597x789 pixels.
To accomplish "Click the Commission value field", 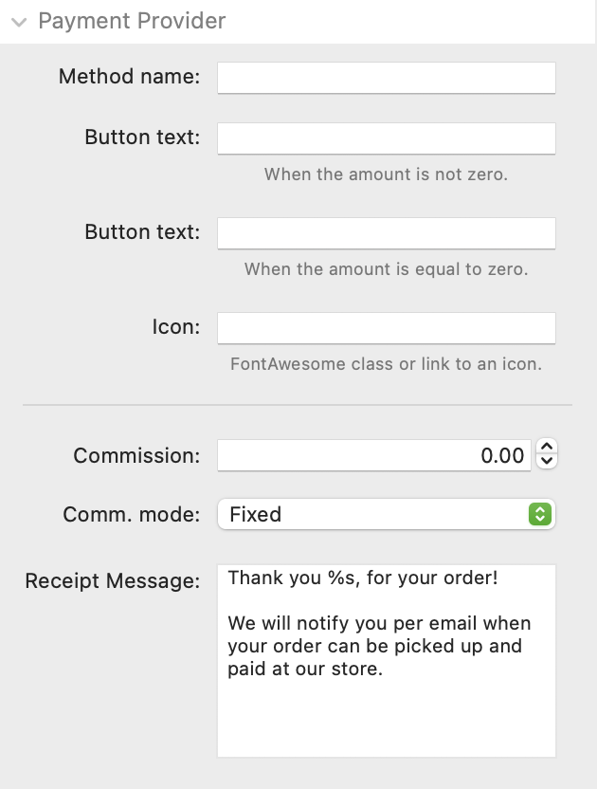I will 374,455.
